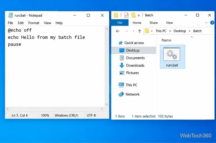Switch to the View ribbon tab in Explorer
The width and height of the screenshot is (216, 143).
[170, 23]
